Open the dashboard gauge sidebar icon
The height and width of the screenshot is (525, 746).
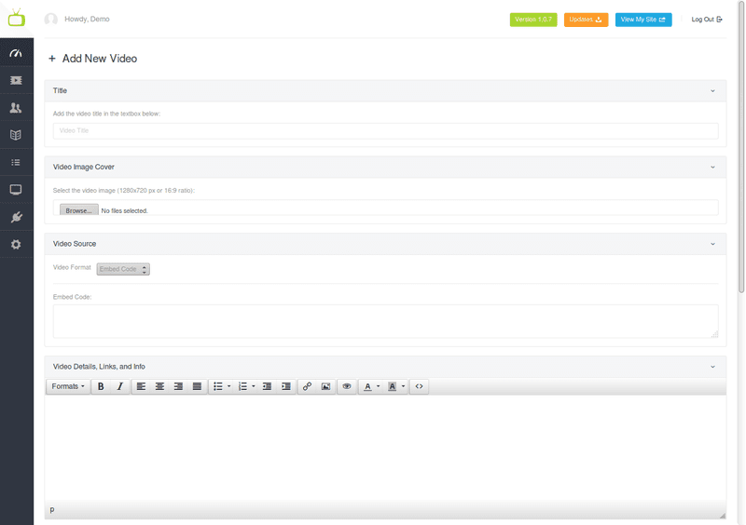pyautogui.click(x=16, y=53)
